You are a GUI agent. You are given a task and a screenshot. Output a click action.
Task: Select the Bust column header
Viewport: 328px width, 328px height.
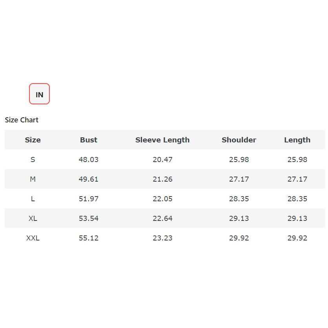(x=89, y=140)
